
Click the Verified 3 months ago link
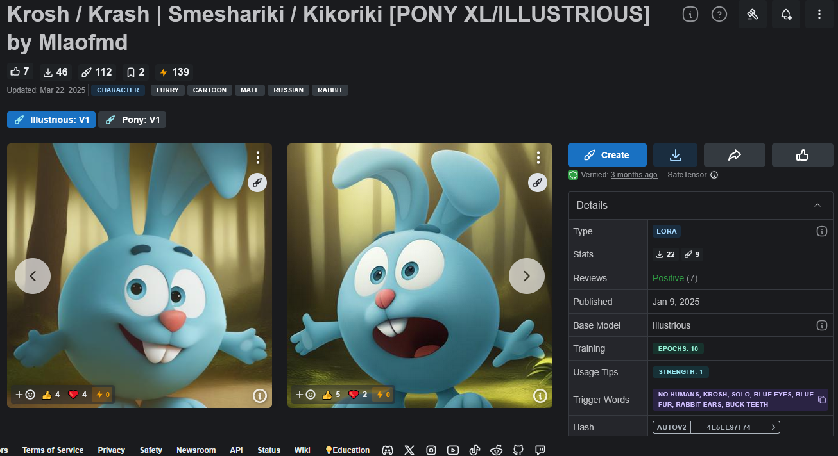pos(633,175)
